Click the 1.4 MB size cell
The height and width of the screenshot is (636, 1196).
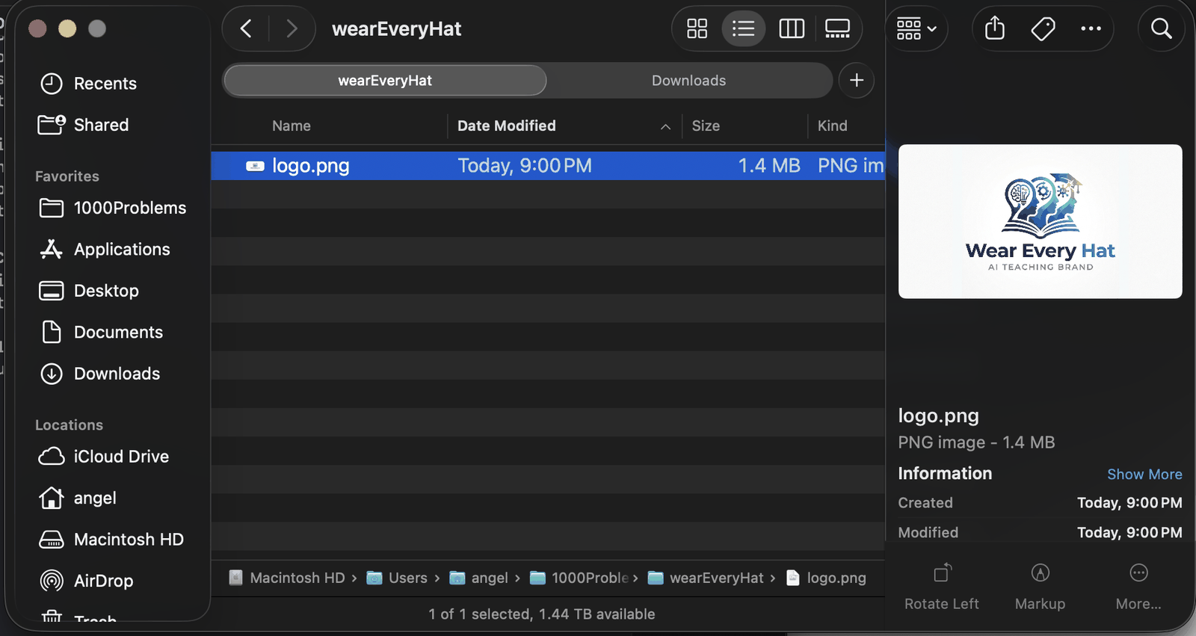click(769, 166)
